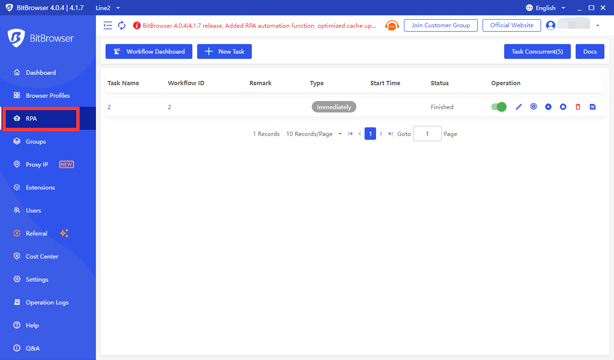Screen dimensions: 614x360
Task: Edit task 2 with the pencil icon
Action: 519,107
